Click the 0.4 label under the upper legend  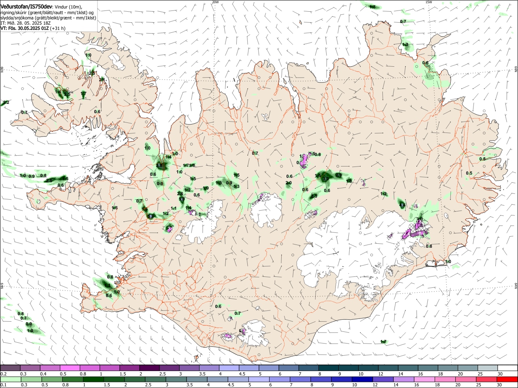[43, 374]
